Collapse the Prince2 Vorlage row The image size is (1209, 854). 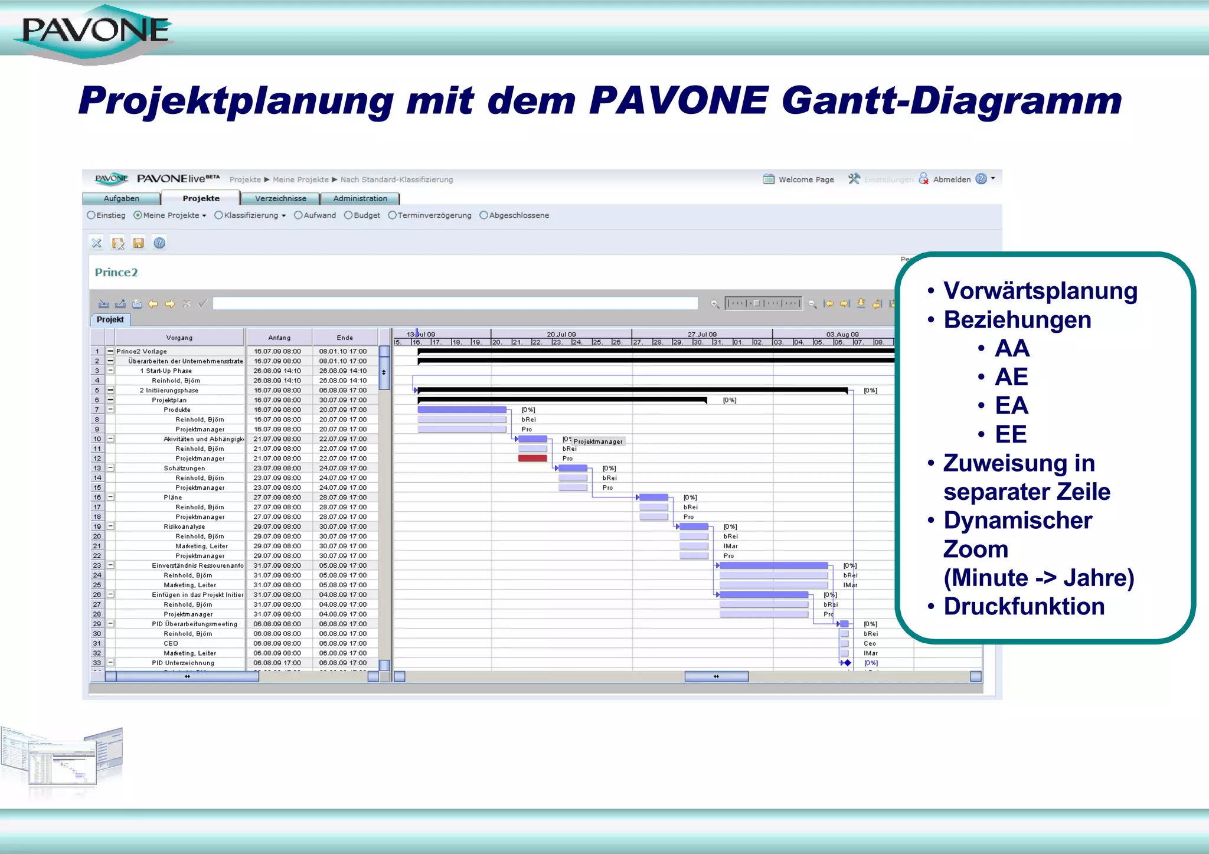click(x=110, y=351)
